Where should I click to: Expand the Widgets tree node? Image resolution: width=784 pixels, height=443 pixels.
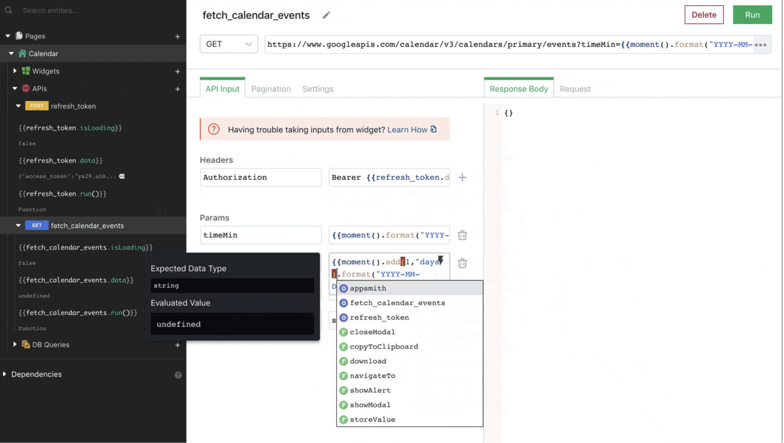(15, 71)
